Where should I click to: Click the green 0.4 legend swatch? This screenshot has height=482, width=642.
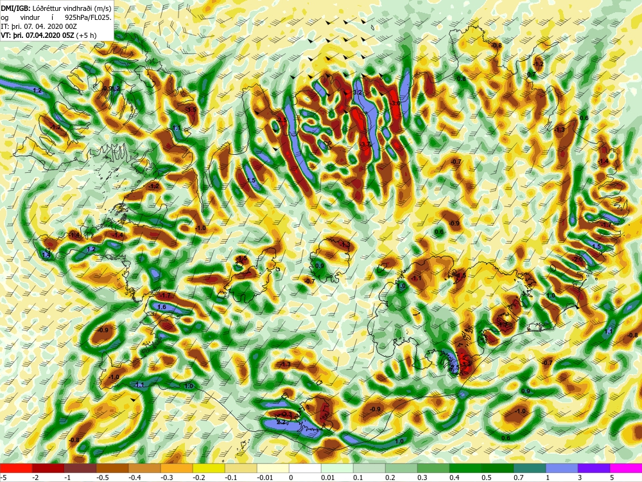465,468
